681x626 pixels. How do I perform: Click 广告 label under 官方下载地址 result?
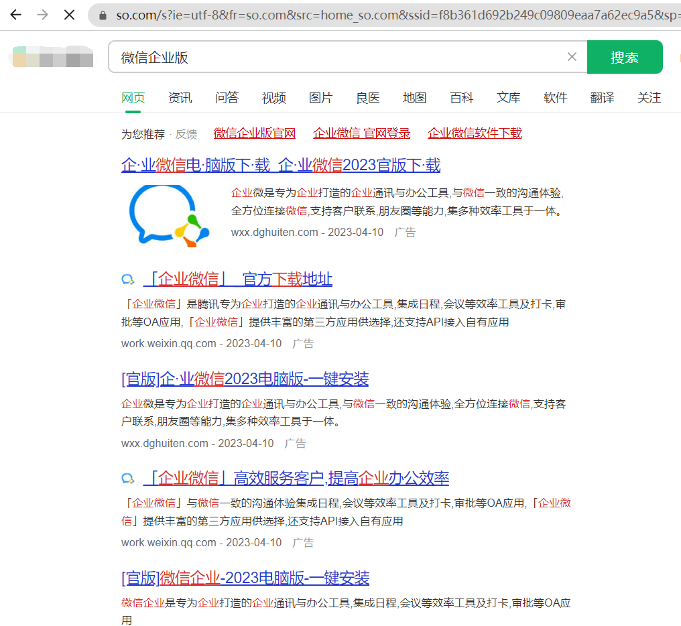click(303, 344)
